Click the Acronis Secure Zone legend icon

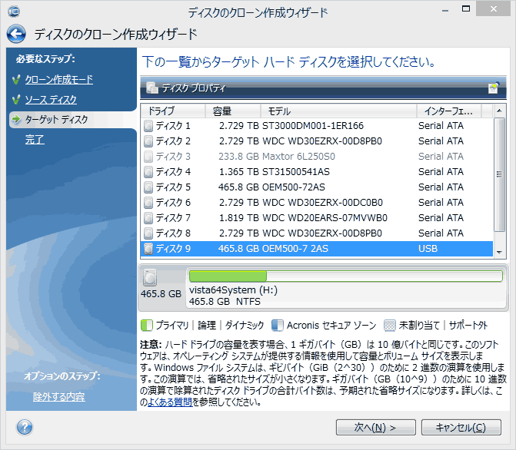(277, 326)
